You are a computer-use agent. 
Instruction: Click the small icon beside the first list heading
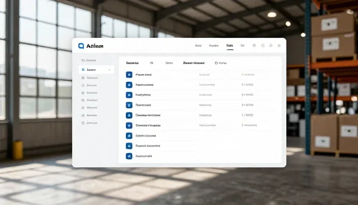click(152, 63)
